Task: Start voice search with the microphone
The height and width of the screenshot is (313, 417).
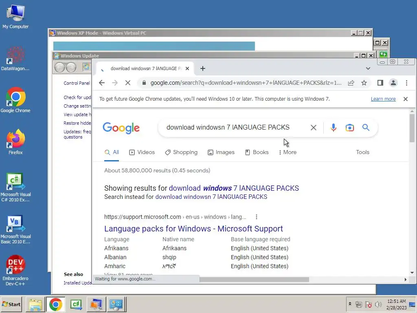Action: 333,128
